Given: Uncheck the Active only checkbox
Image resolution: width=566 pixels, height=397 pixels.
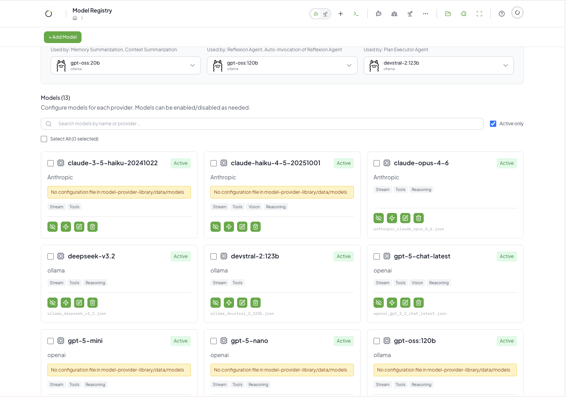Looking at the screenshot, I should (x=493, y=124).
